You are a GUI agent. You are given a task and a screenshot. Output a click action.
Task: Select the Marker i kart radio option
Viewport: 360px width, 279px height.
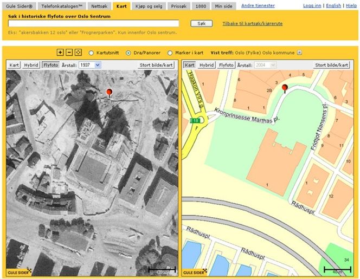click(x=170, y=53)
